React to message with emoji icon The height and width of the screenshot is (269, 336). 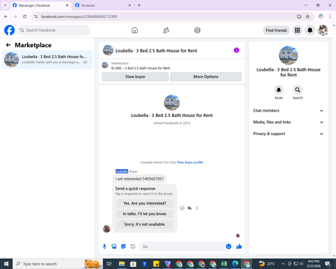pos(182,208)
